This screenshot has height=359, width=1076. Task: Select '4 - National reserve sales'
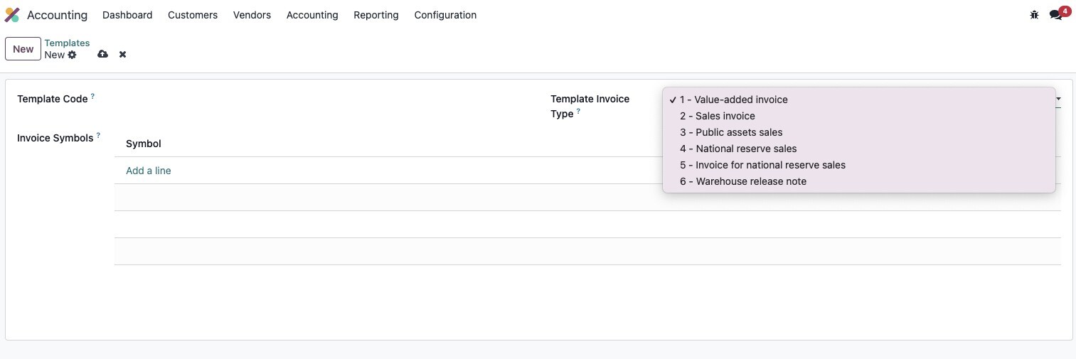pyautogui.click(x=737, y=149)
